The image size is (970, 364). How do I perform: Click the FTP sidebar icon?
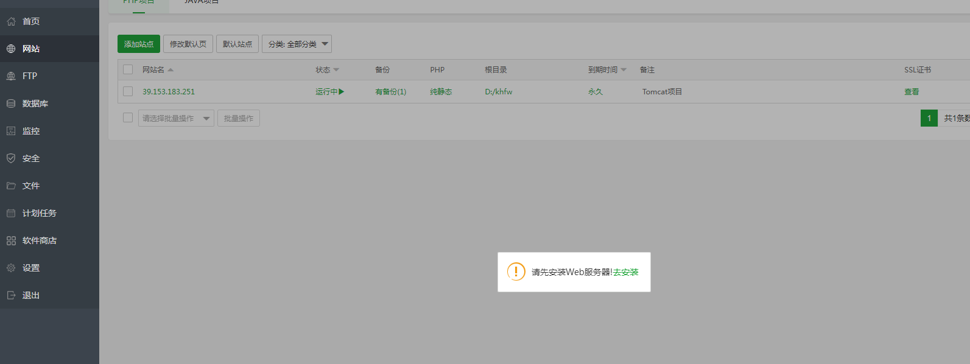click(x=11, y=76)
